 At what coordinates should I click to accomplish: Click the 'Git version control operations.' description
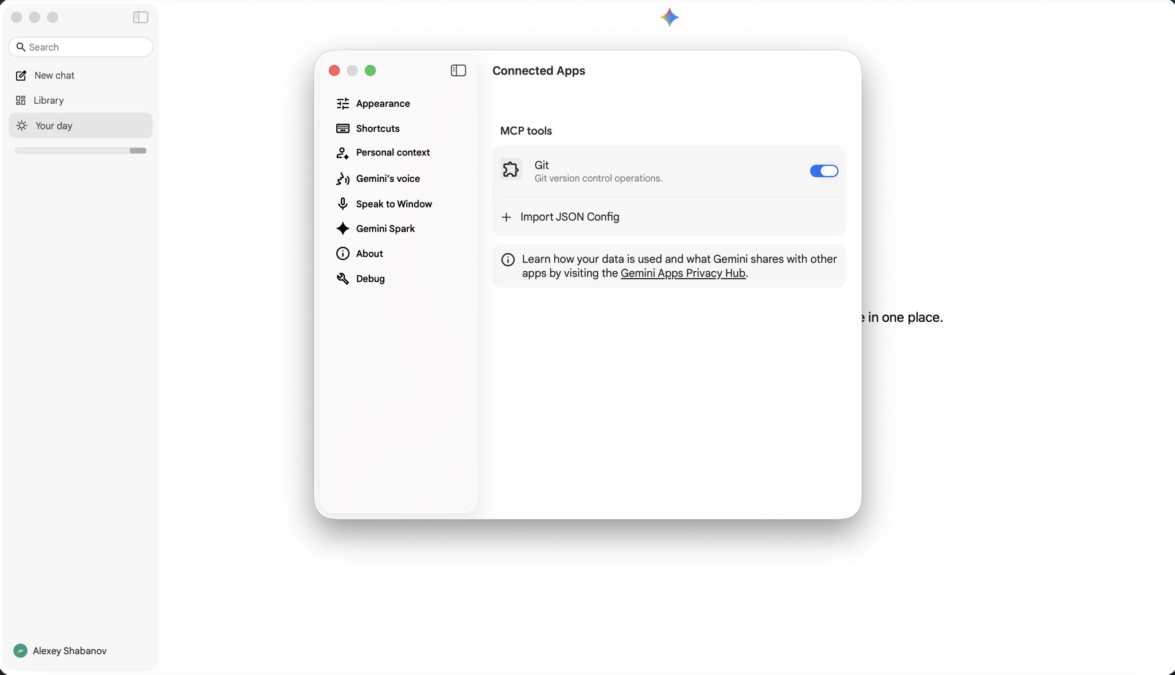(x=598, y=178)
